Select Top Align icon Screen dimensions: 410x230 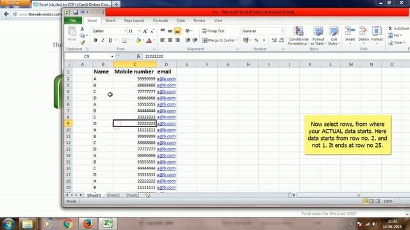tap(162, 31)
